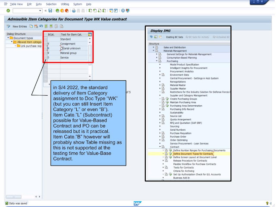Screen dimensions: 276x207
Task: Click the New Entries button
Action: pos(20,26)
